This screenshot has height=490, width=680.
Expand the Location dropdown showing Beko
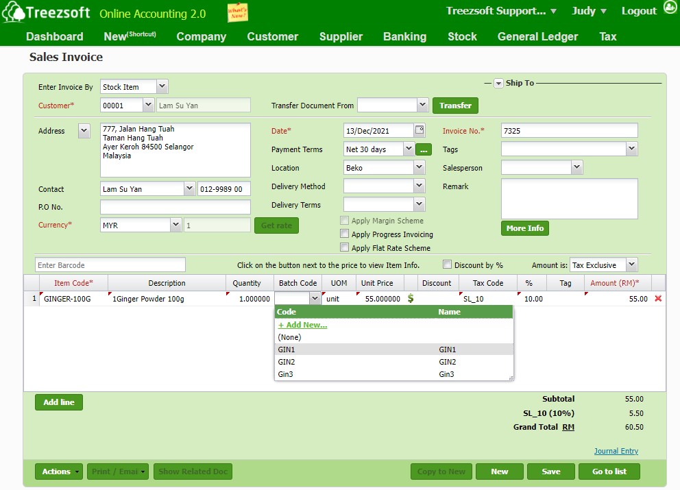click(x=419, y=167)
